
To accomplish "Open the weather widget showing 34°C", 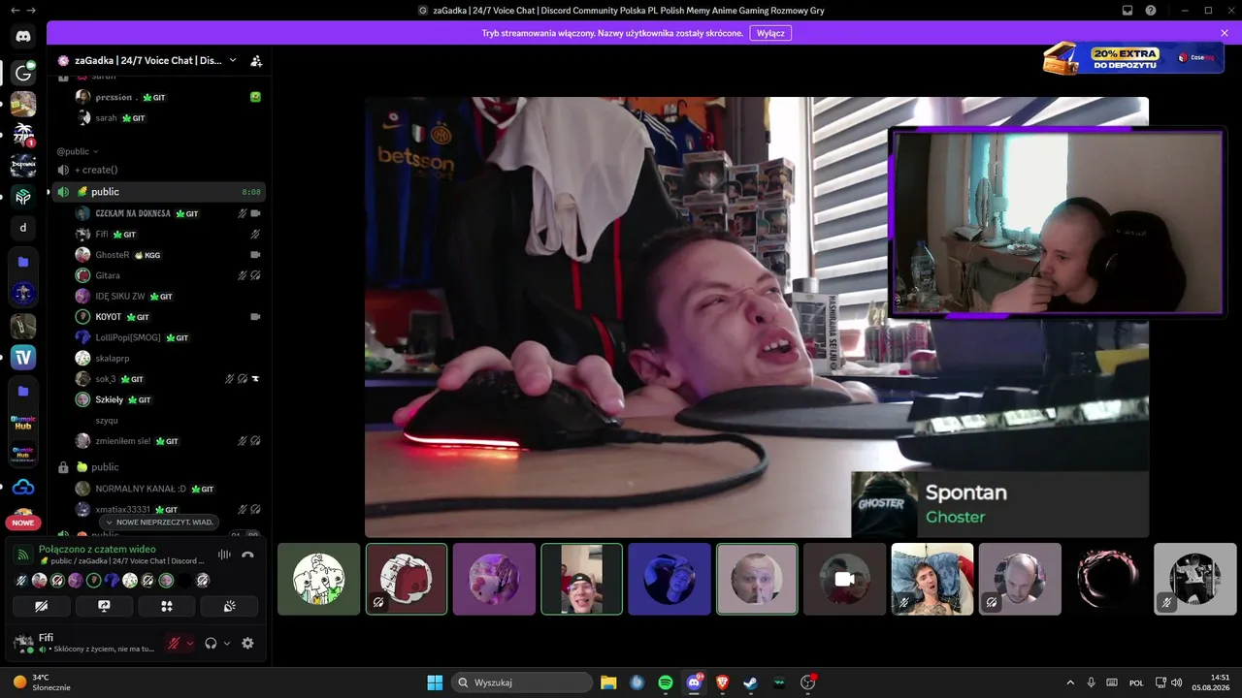I will tap(42, 682).
